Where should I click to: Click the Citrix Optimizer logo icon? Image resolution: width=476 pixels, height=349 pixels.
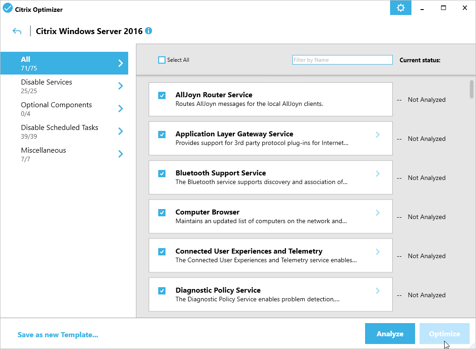tap(8, 8)
